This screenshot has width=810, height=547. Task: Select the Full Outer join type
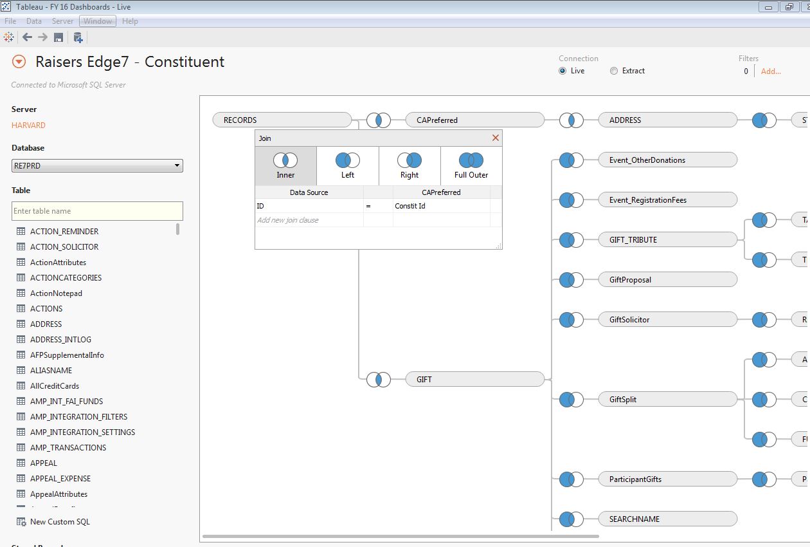pyautogui.click(x=471, y=166)
